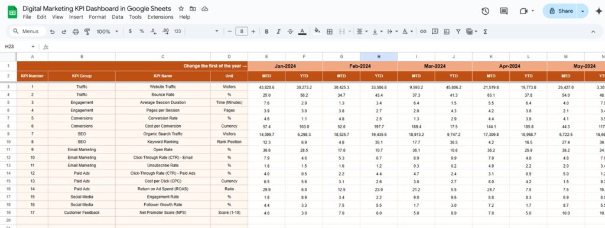Open the Insert menu

point(76,17)
